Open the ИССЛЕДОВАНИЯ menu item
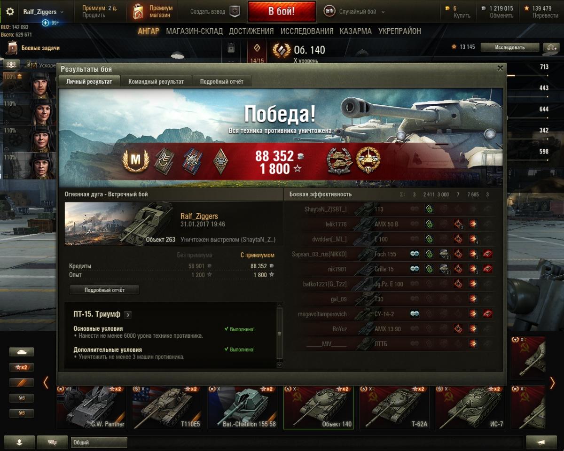The image size is (564, 451). pos(307,31)
